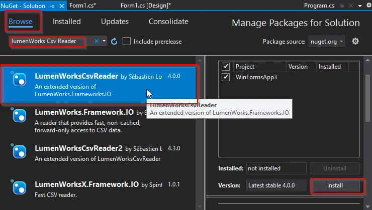This screenshot has height=210, width=372.
Task: Close the NuGet - Solution tab
Action: (62, 6)
